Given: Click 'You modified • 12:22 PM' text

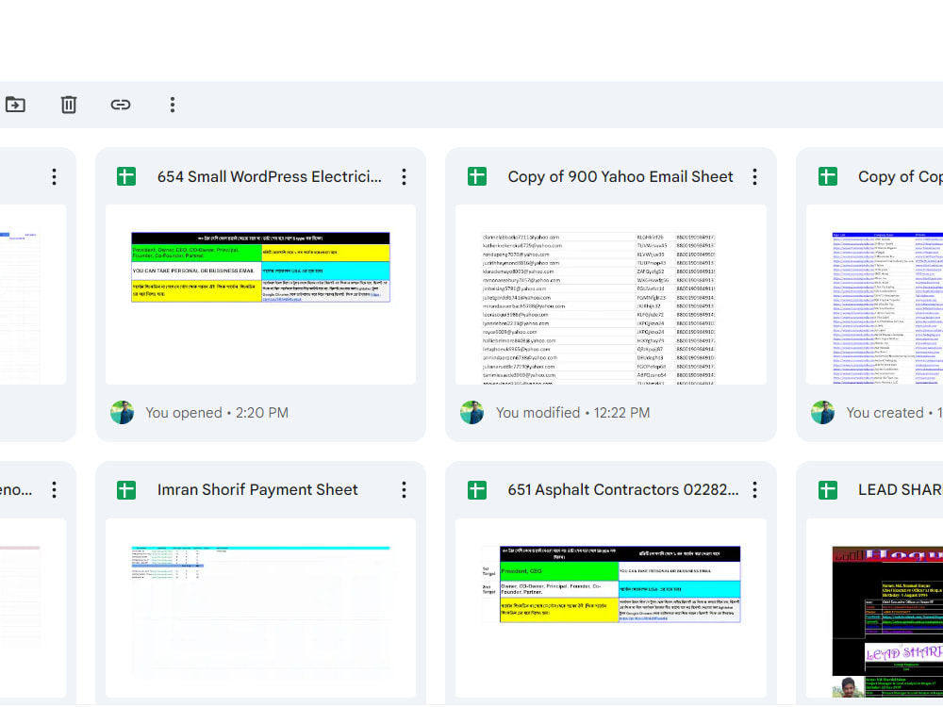Looking at the screenshot, I should pyautogui.click(x=572, y=413).
